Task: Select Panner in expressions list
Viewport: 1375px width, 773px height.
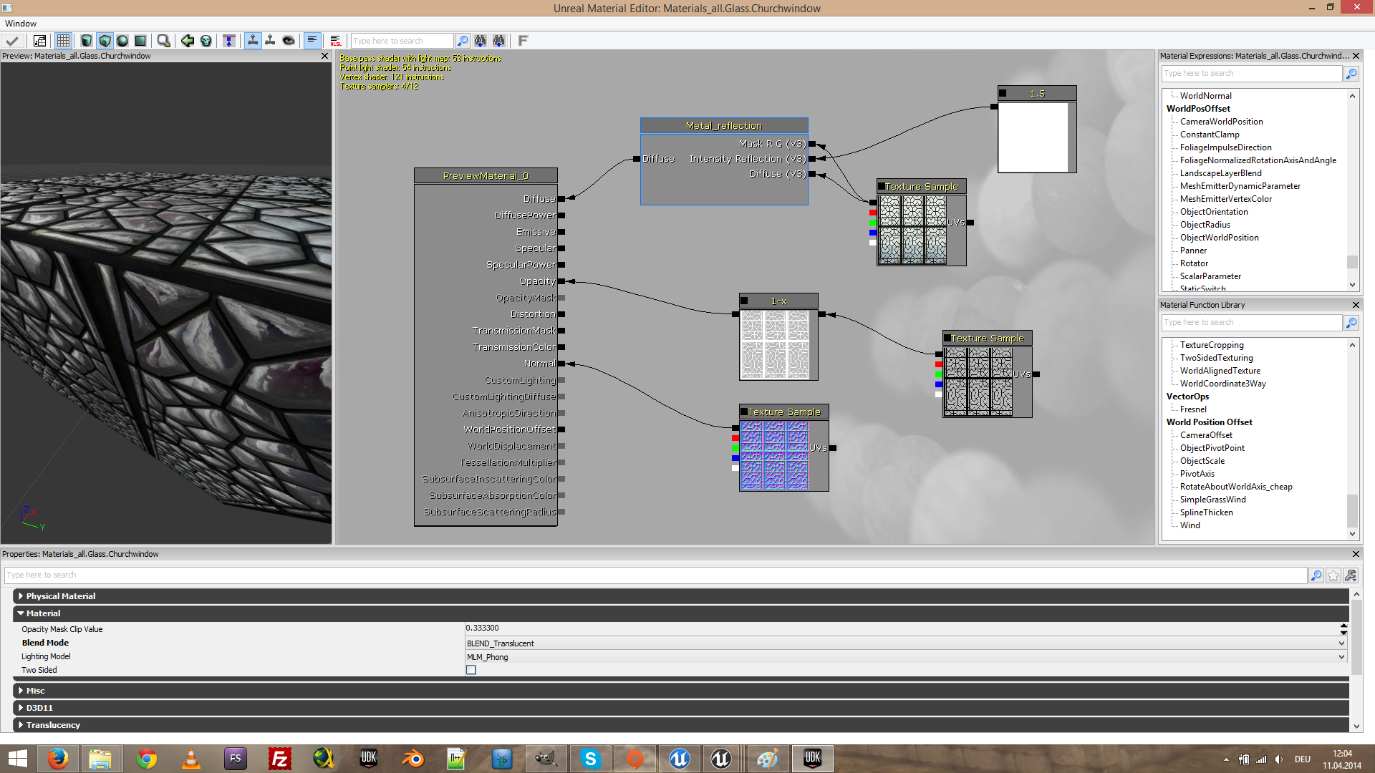Action: 1193,251
